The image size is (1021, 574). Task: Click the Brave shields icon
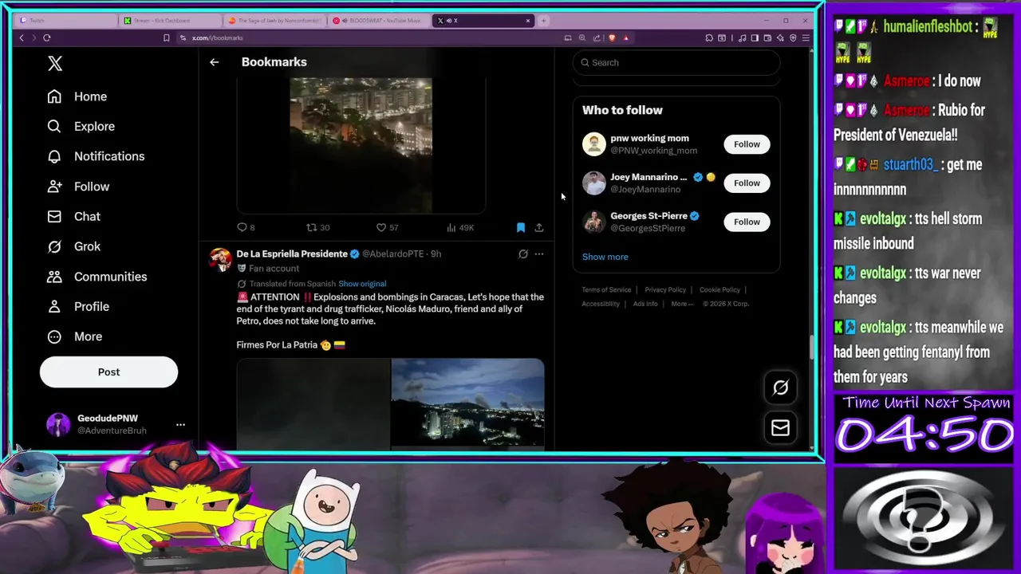tap(612, 37)
